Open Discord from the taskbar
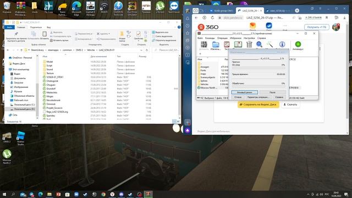Image resolution: width=352 pixels, height=198 pixels. (121, 194)
